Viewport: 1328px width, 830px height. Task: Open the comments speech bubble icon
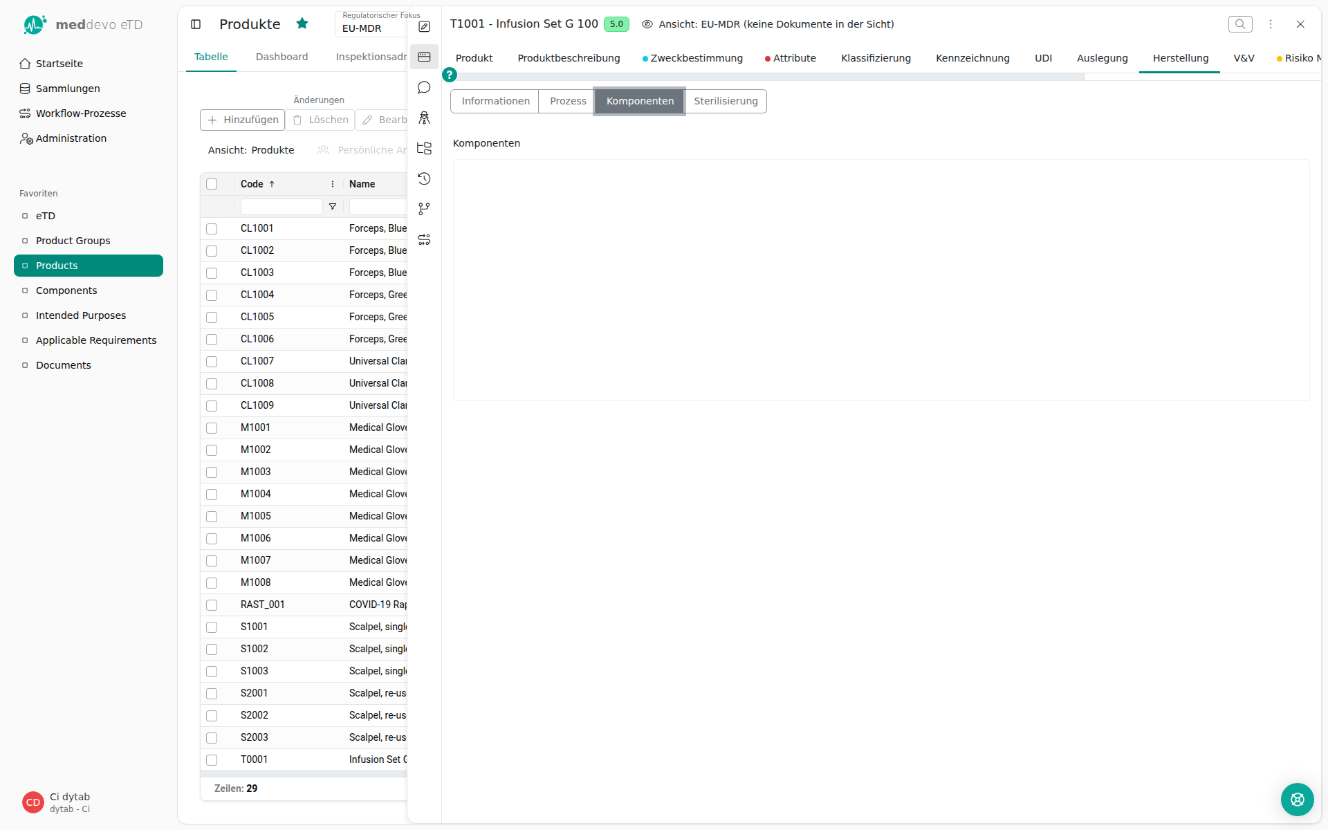(424, 87)
